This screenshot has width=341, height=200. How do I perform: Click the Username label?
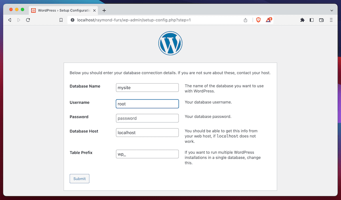point(79,103)
